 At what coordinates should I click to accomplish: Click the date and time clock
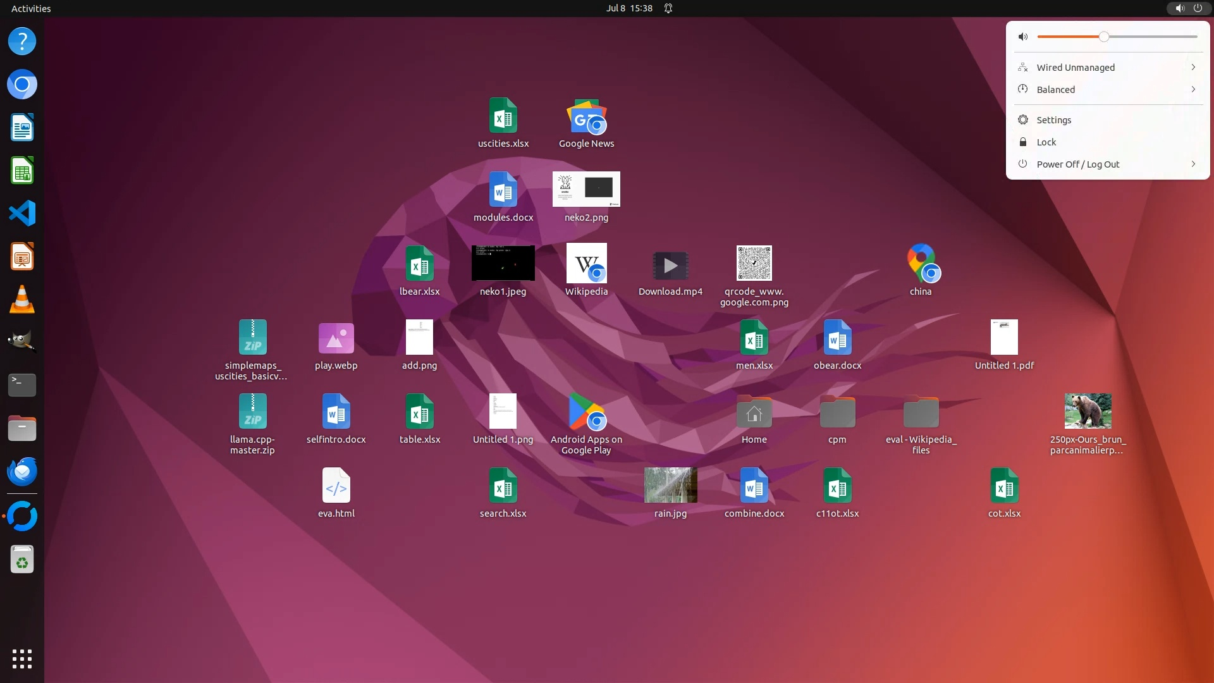(628, 8)
